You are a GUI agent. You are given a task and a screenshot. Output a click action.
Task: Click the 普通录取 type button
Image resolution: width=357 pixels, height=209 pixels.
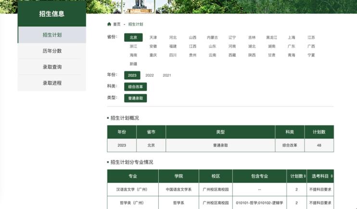coord(135,98)
